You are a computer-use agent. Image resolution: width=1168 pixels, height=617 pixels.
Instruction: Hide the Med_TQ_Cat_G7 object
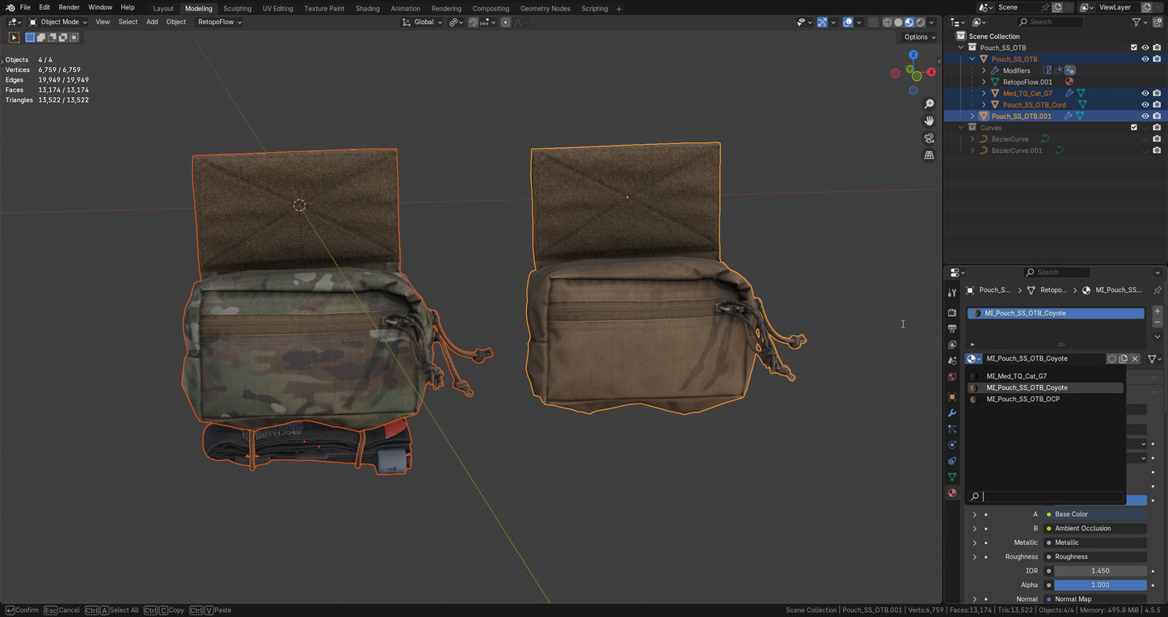(1145, 93)
